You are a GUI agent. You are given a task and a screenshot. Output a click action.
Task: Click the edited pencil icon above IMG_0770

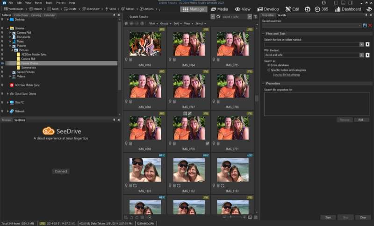(x=190, y=113)
